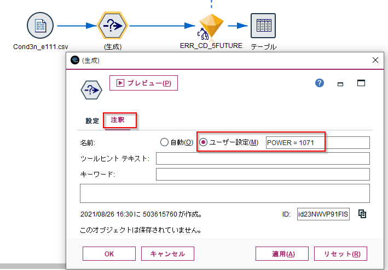Click the Cond3n_e111.csv label

pyautogui.click(x=40, y=47)
